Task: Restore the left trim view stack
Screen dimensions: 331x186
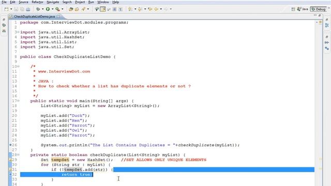Action: coord(4,20)
